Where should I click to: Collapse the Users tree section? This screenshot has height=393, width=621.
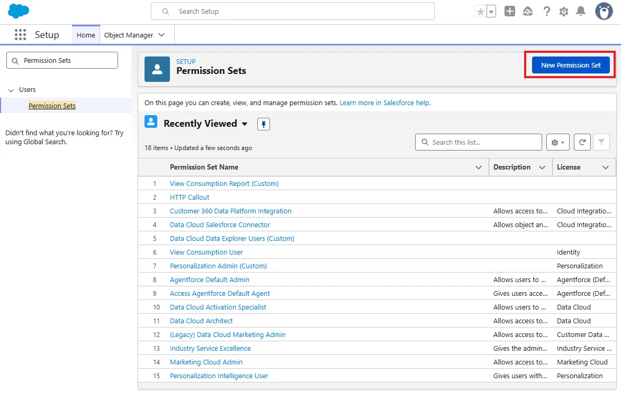(x=11, y=90)
